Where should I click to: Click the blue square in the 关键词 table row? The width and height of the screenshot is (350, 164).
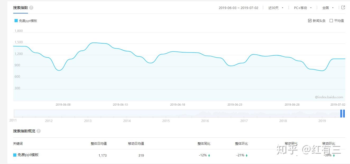15,155
